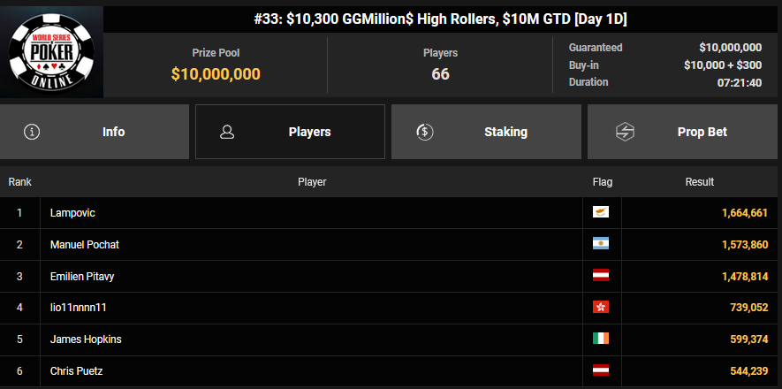
Task: Click player name Lampovic
Action: point(72,213)
